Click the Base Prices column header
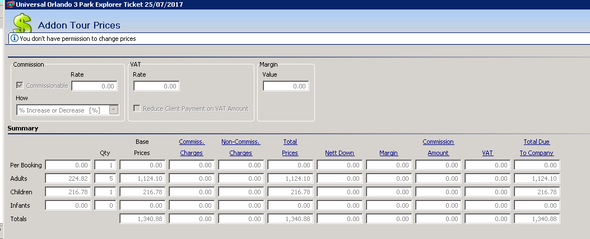590x239 pixels. point(142,147)
